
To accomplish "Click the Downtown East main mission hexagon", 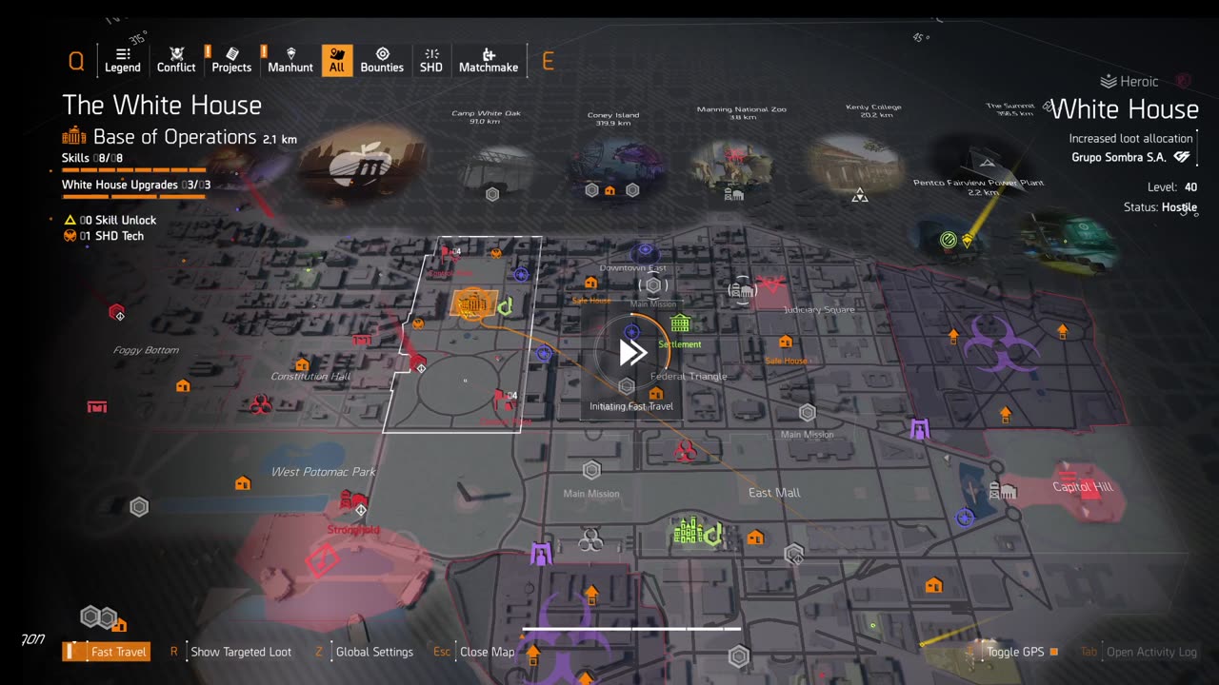I will click(653, 285).
